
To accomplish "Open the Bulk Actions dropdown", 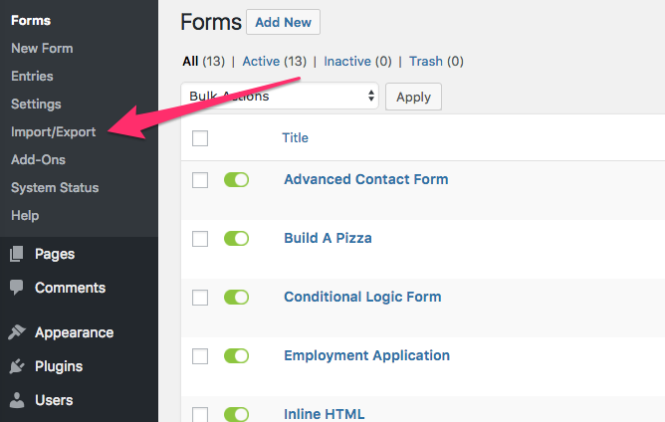I will click(280, 96).
